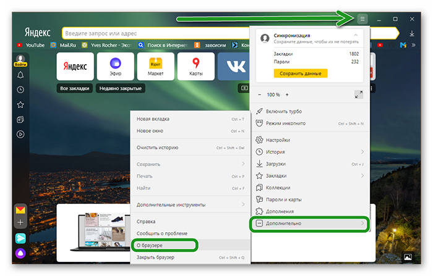Open downloads arrow icon by address bar

click(412, 33)
